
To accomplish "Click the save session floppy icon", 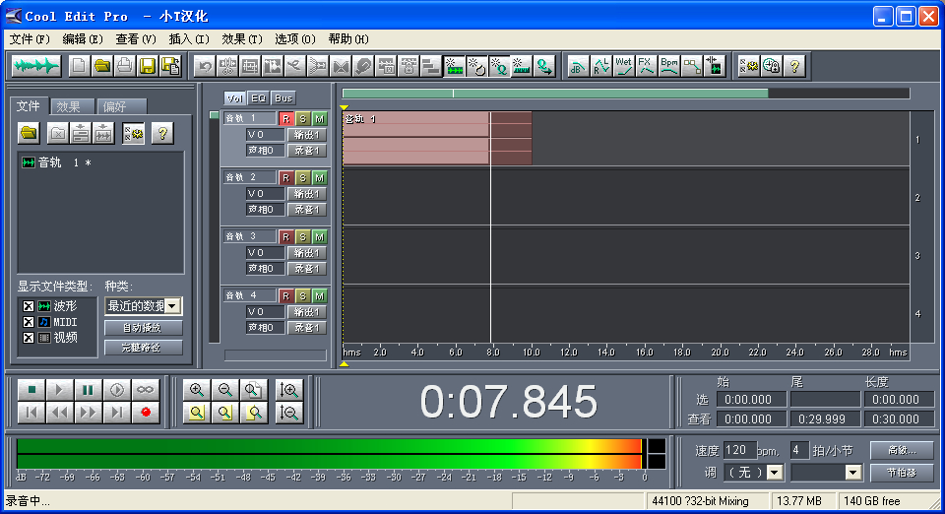I will [148, 66].
